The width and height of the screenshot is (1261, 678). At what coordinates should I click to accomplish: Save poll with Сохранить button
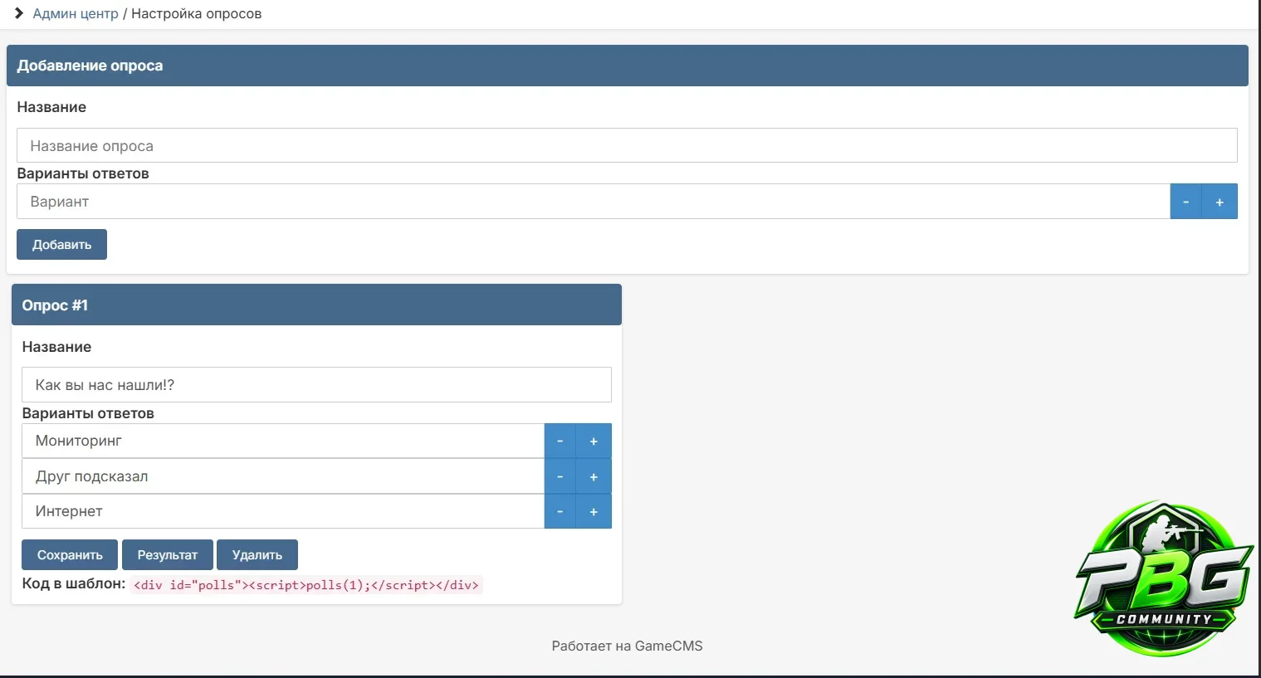tap(70, 555)
